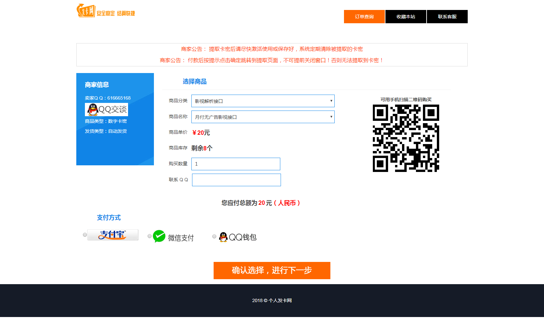Click the QQ钱包 penguin icon
Screen dimensions: 544x322
(x=223, y=237)
